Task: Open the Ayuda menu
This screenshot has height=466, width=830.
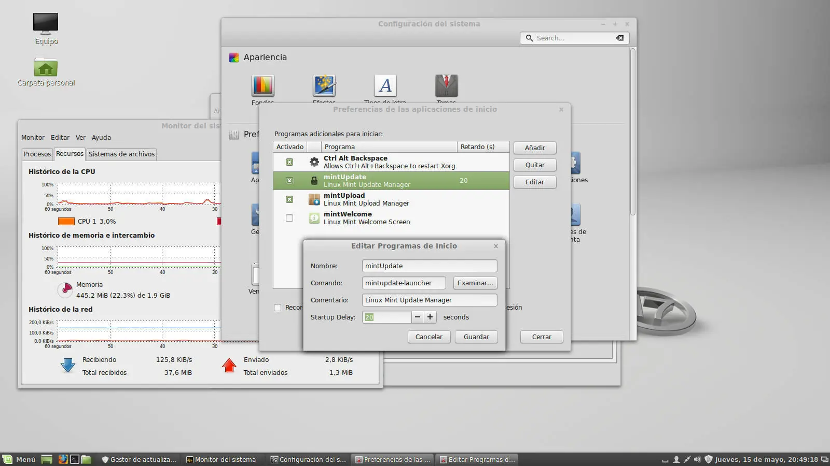Action: click(x=101, y=137)
